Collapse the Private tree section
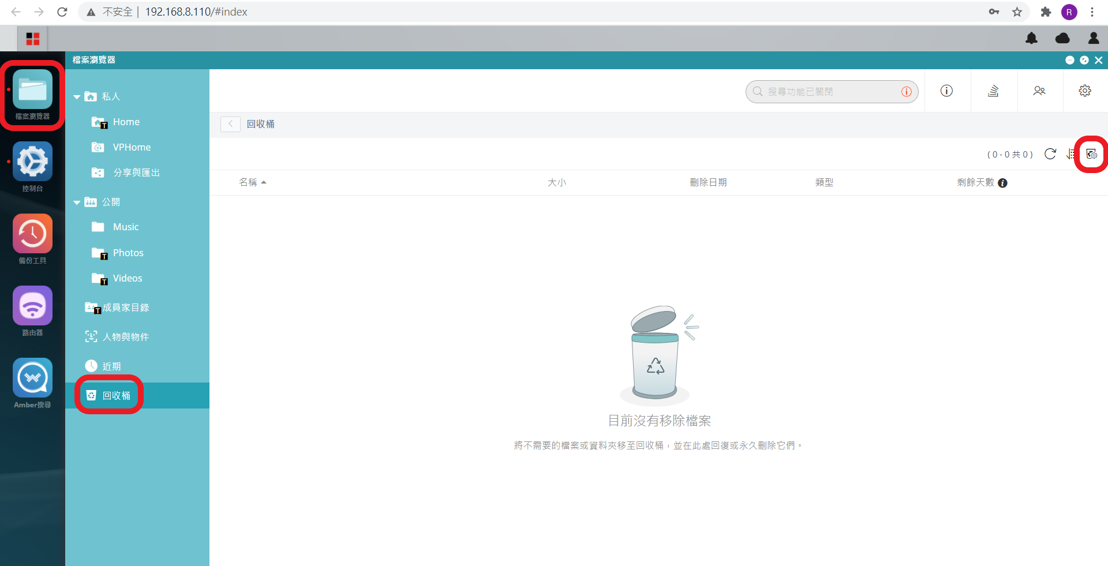Image resolution: width=1108 pixels, height=566 pixels. click(77, 97)
